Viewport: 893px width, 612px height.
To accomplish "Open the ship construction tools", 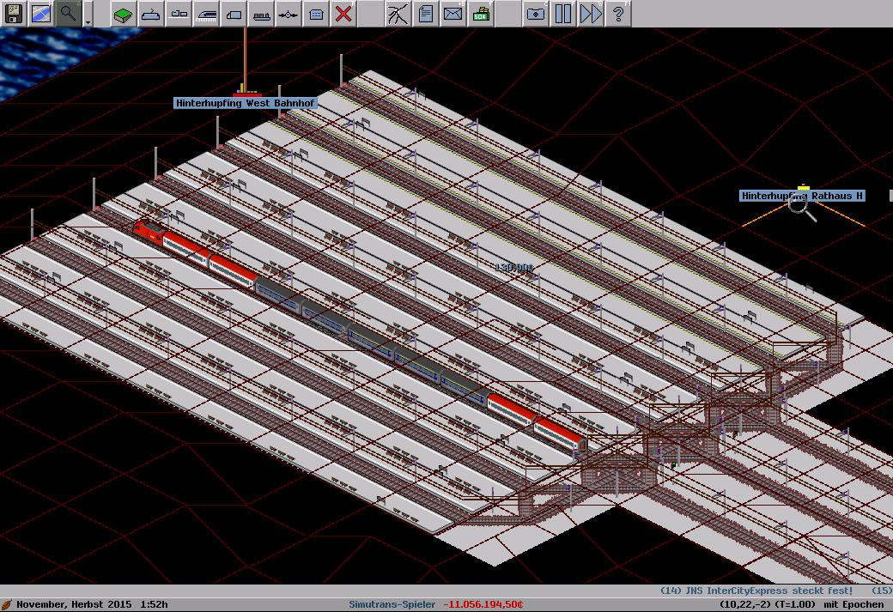I will click(261, 13).
